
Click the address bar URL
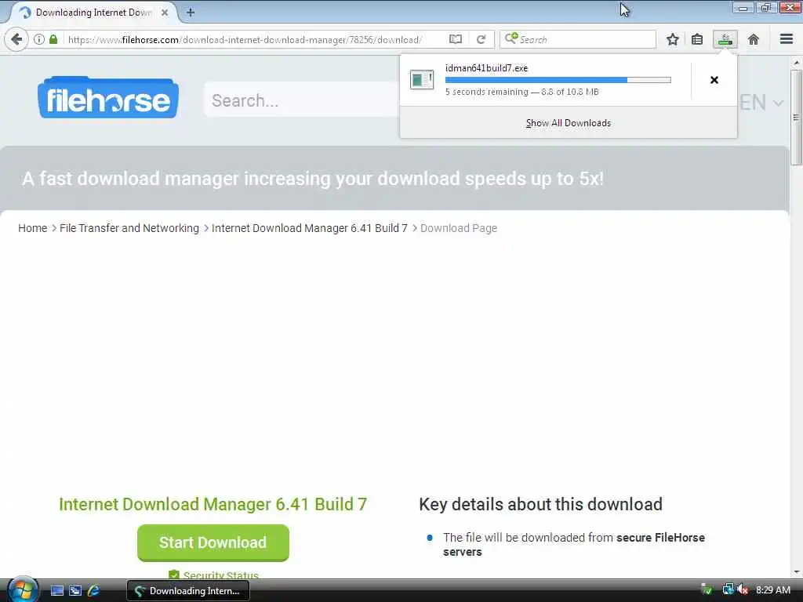click(245, 39)
